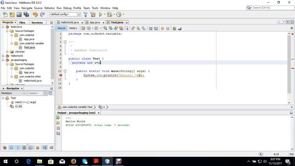This screenshot has width=295, height=166.
Task: Switch to the Files tab
Action: [22, 23]
